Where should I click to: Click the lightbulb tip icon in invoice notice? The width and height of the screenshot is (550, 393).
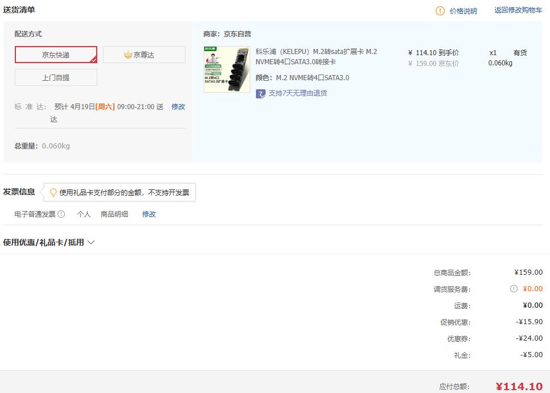53,193
